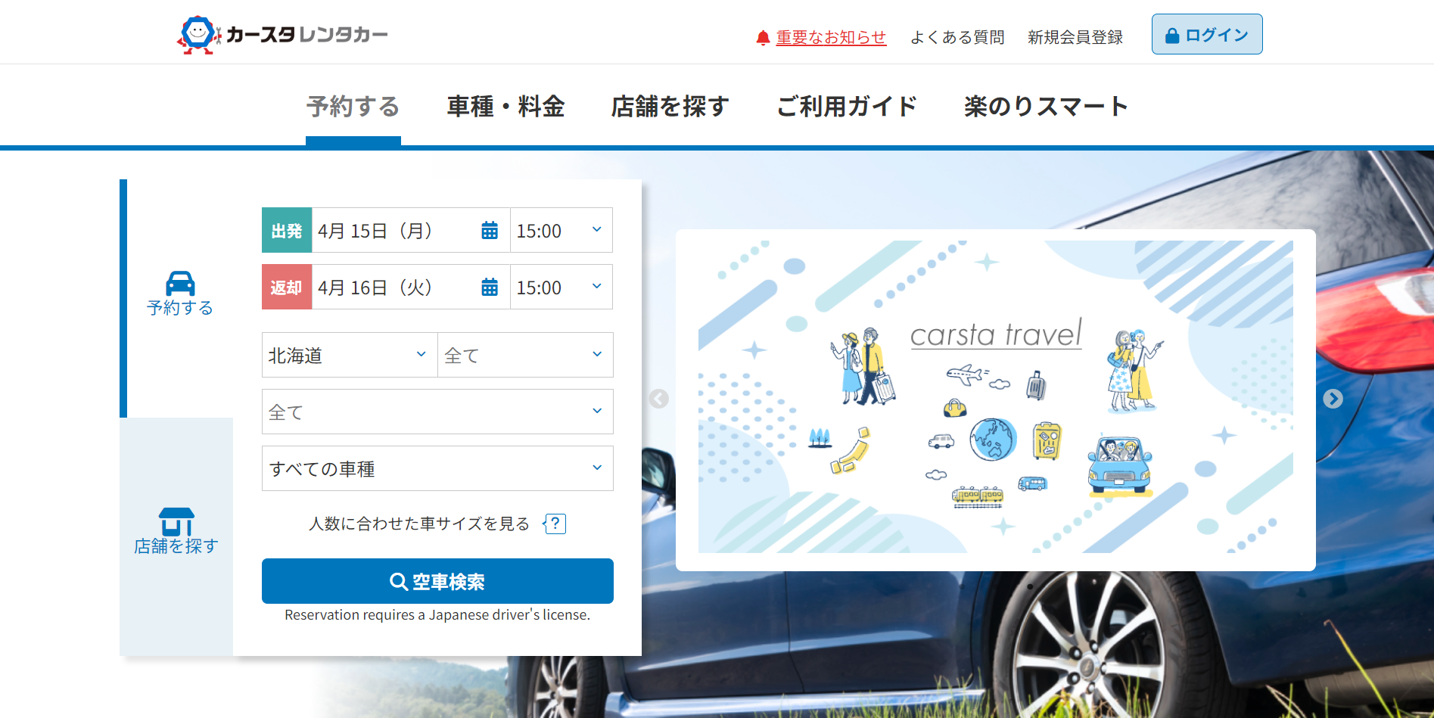Viewport: 1434px width, 718px height.
Task: Click the car icon for 予約する
Action: 180,284
